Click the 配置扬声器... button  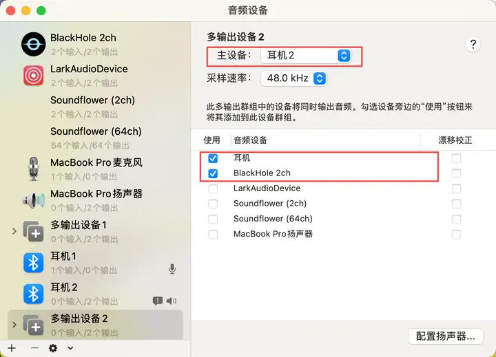coord(446,336)
